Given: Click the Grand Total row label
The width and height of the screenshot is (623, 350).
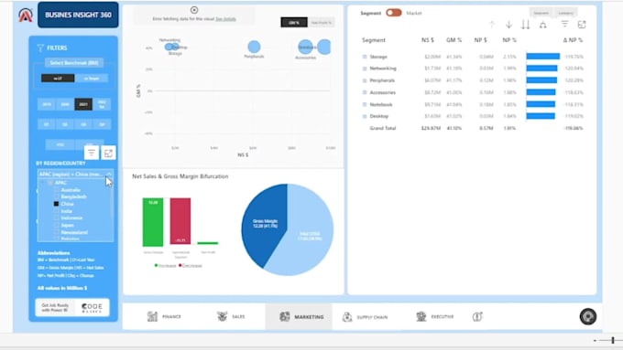Looking at the screenshot, I should tap(383, 128).
